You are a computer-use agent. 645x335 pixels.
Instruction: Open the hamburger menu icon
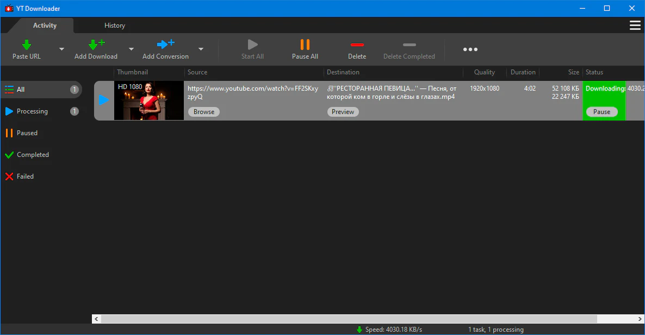click(635, 26)
